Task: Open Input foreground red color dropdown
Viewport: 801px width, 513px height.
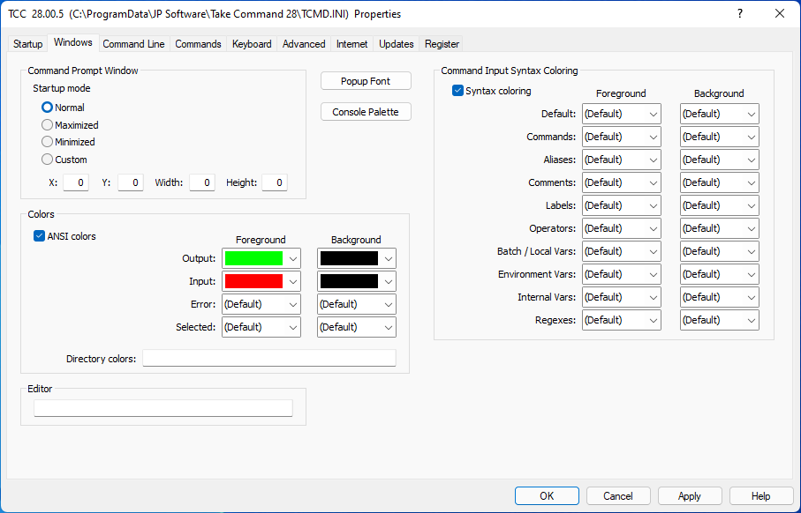Action: coord(261,281)
